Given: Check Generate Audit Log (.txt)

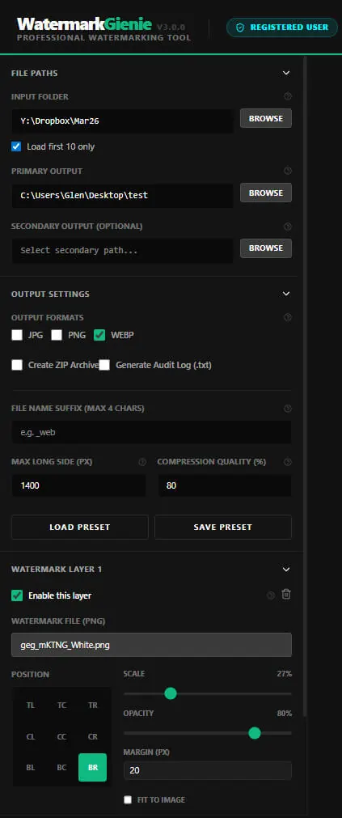Looking at the screenshot, I should (x=105, y=365).
